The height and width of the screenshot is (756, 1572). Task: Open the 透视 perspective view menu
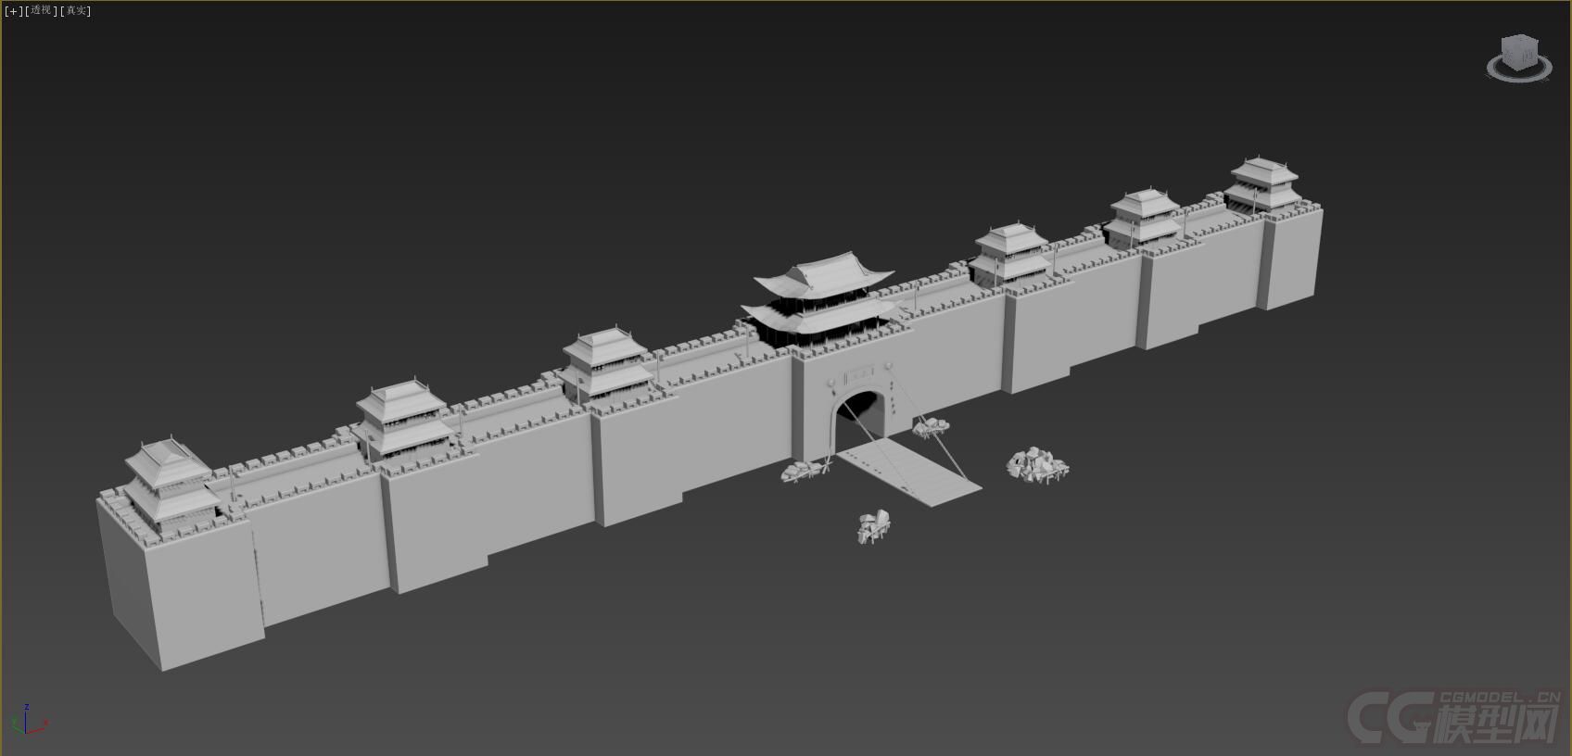(x=41, y=11)
